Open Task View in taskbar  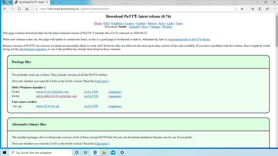(86, 153)
